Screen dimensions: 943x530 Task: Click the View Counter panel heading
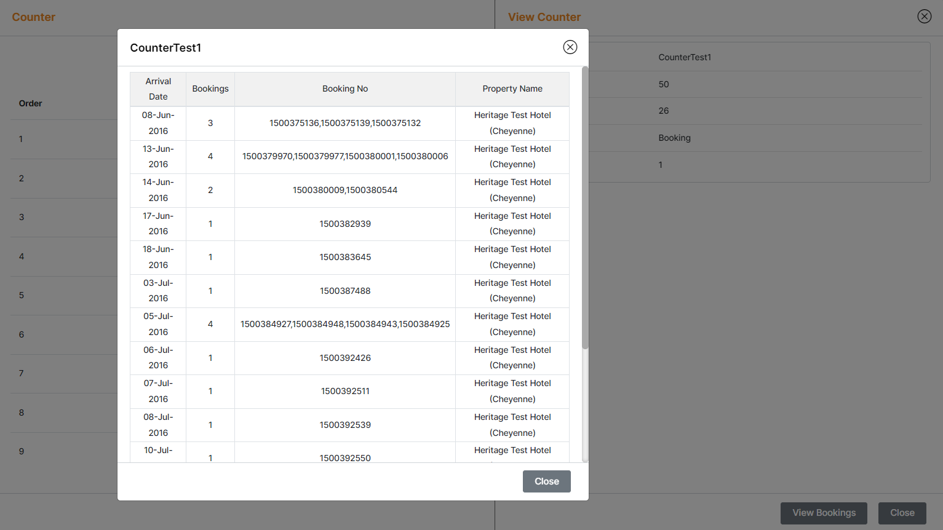pos(544,17)
